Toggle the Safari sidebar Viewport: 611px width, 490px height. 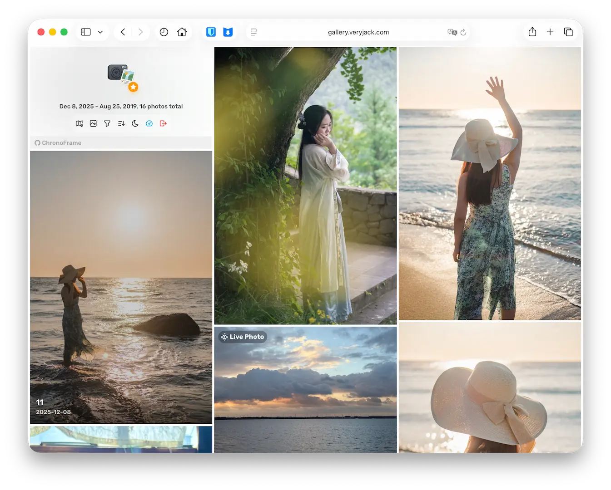(x=86, y=32)
